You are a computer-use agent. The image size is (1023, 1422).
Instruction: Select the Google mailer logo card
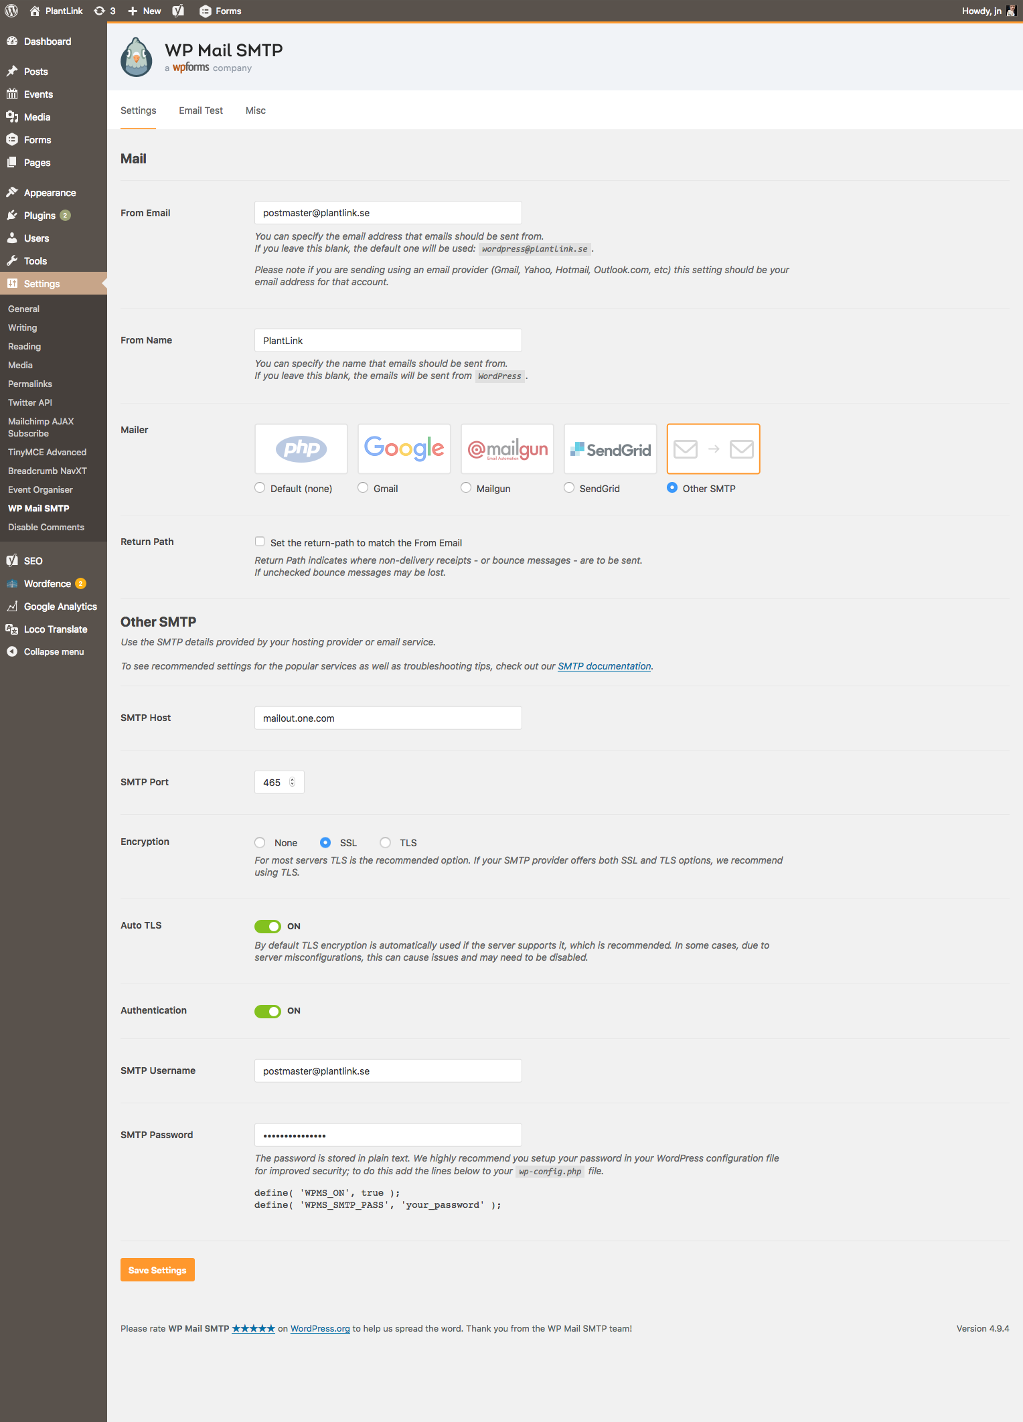[404, 449]
